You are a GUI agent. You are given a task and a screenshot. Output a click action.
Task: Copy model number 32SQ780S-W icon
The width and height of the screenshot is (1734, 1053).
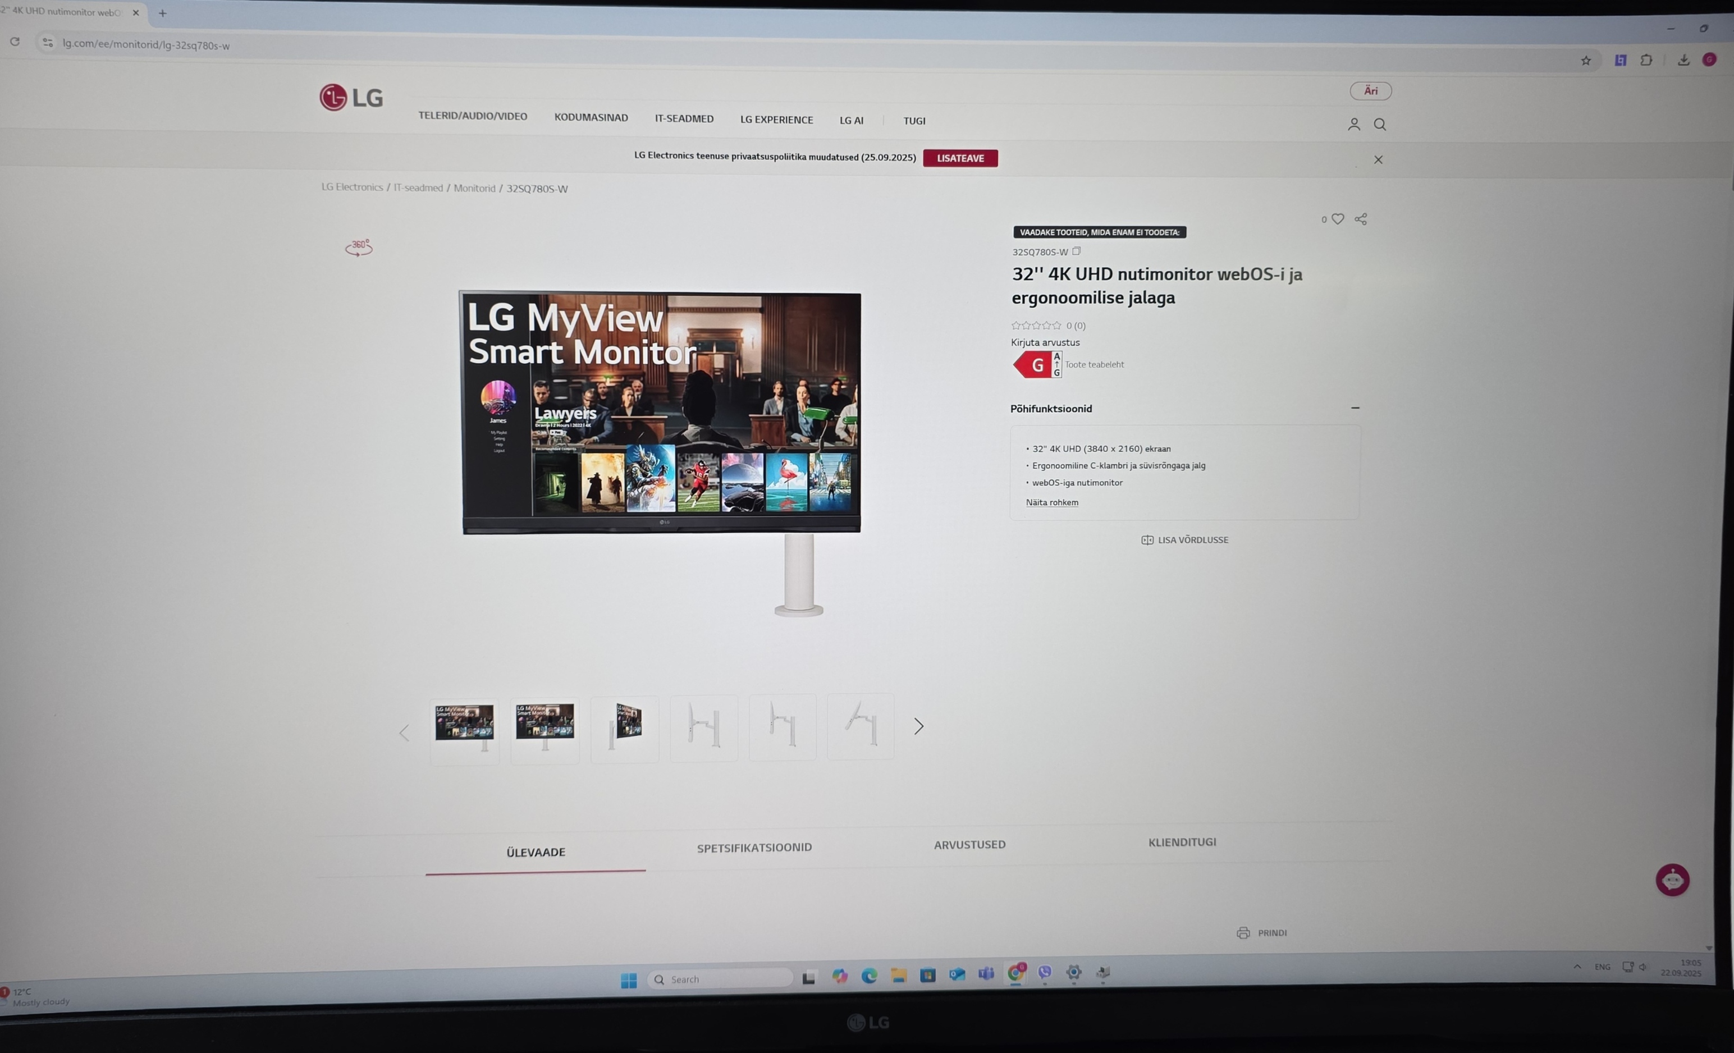[1076, 251]
